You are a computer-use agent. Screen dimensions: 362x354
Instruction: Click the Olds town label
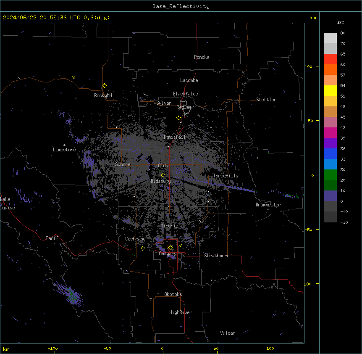point(163,166)
